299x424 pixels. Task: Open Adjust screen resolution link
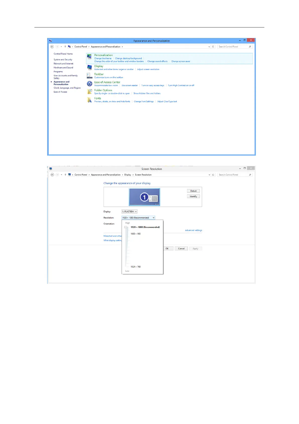click(x=148, y=69)
